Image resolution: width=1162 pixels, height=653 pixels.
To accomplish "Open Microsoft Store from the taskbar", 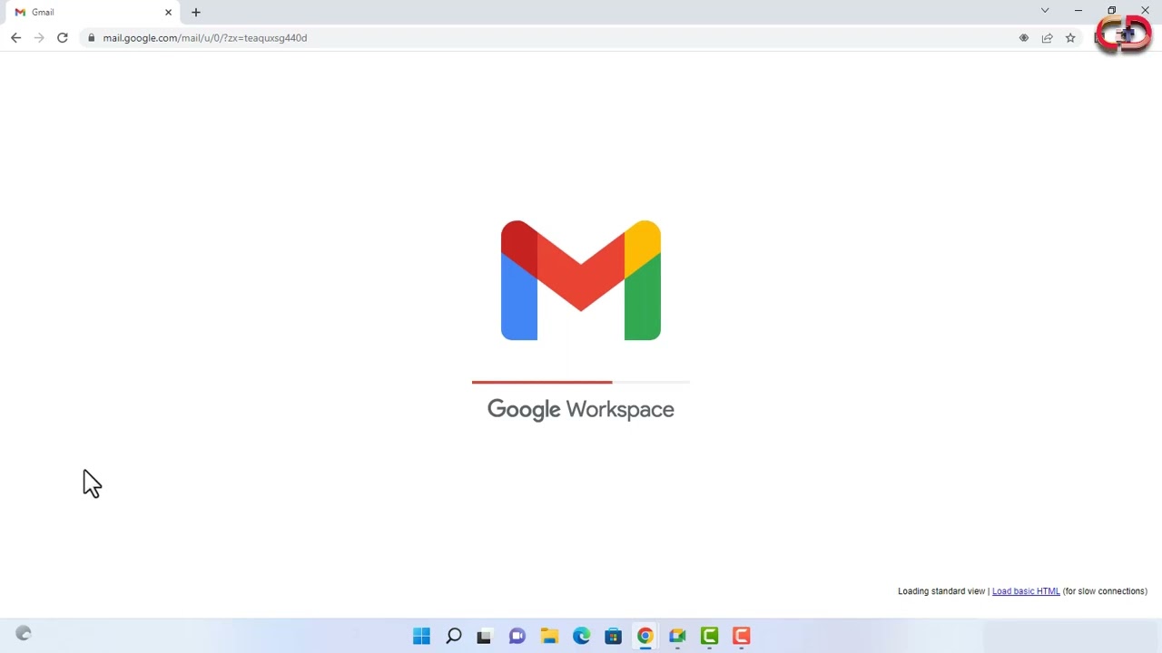I will [613, 636].
